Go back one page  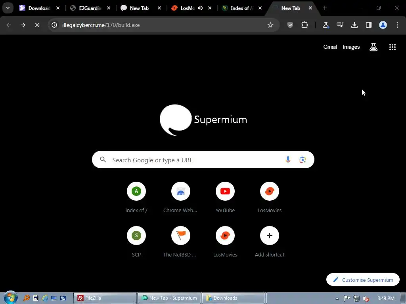coord(9,25)
